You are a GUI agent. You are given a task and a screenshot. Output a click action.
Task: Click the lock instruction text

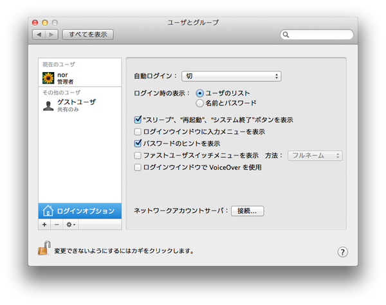tap(124, 251)
